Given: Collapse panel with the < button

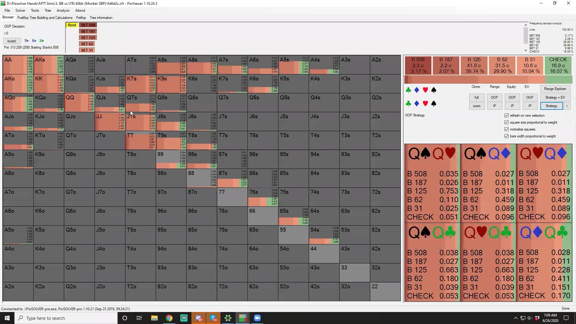Looking at the screenshot, I should [x=567, y=106].
